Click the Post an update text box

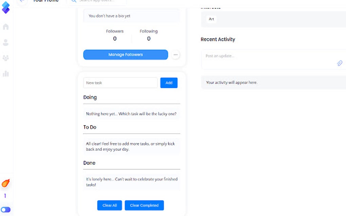268,56
